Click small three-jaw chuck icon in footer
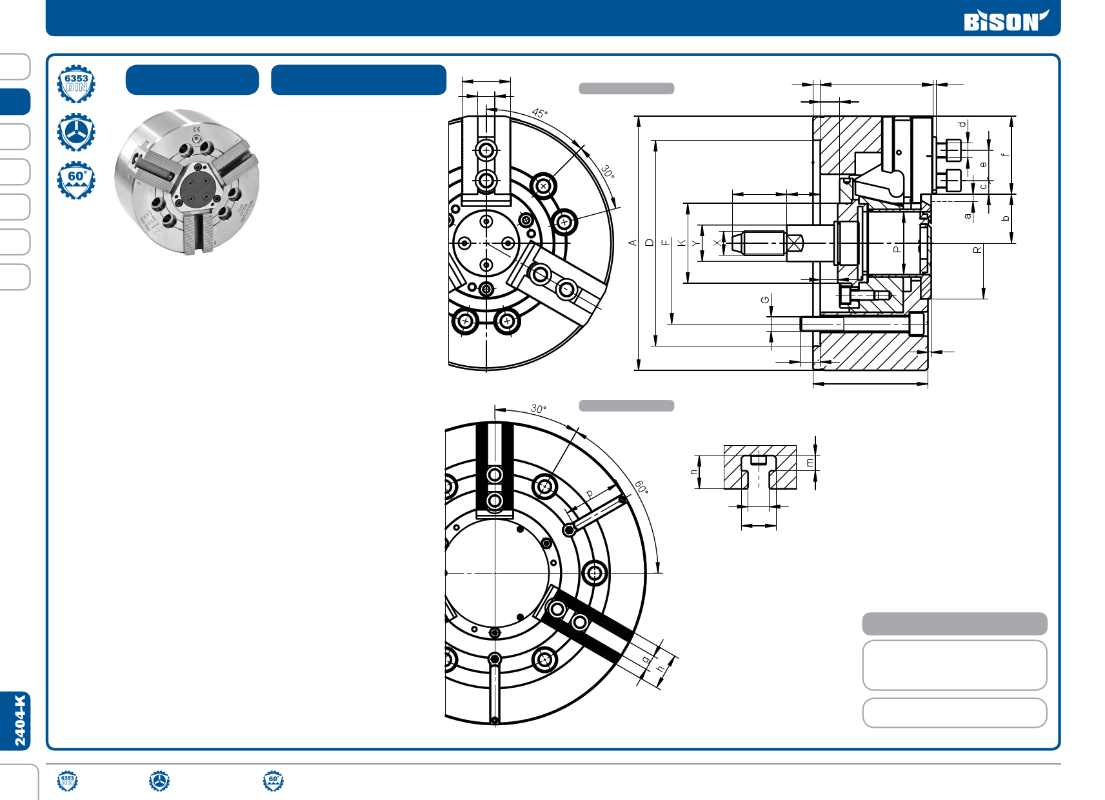Screen dimensions: 1105x800 (159, 781)
